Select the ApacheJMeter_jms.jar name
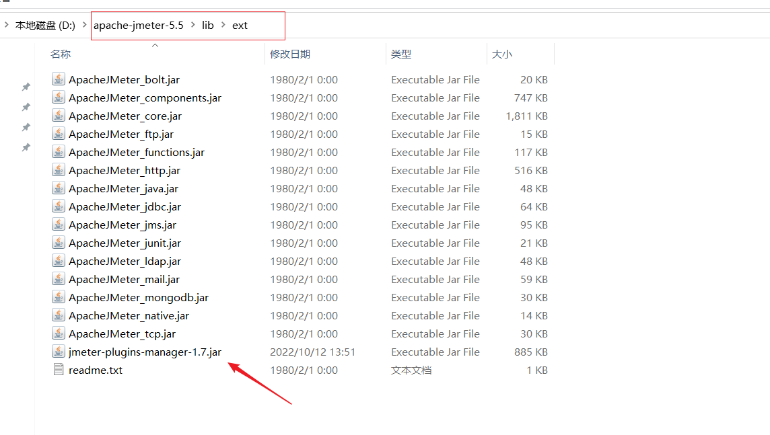The width and height of the screenshot is (770, 435). coord(123,225)
